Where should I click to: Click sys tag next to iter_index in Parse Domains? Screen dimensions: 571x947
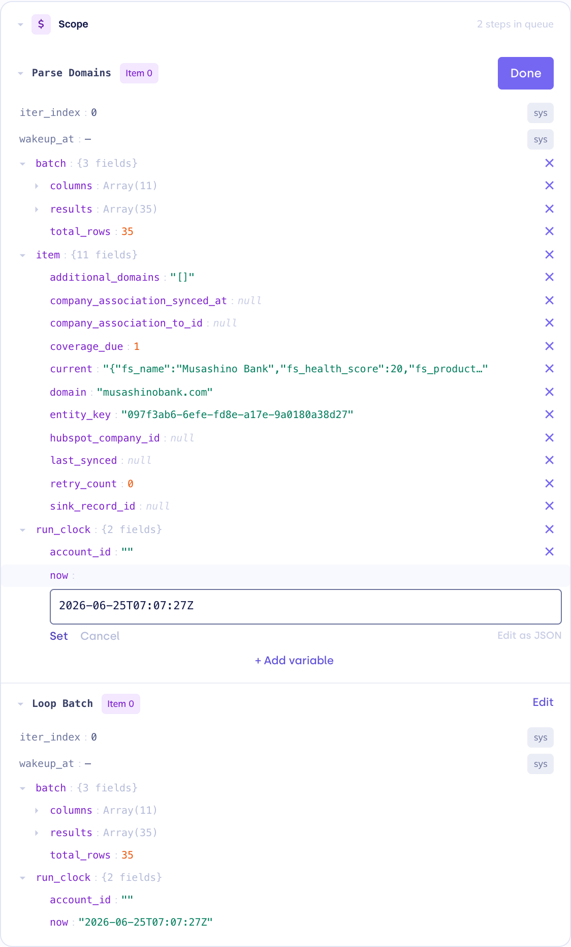coord(541,113)
